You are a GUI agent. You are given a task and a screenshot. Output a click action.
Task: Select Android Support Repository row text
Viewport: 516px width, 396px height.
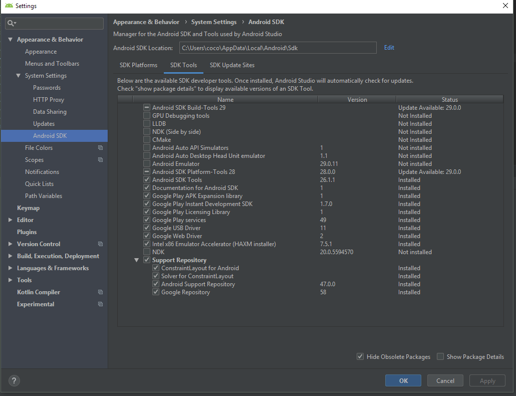tap(198, 284)
